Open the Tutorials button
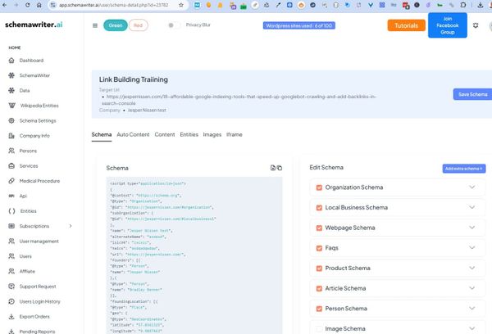 [x=407, y=25]
